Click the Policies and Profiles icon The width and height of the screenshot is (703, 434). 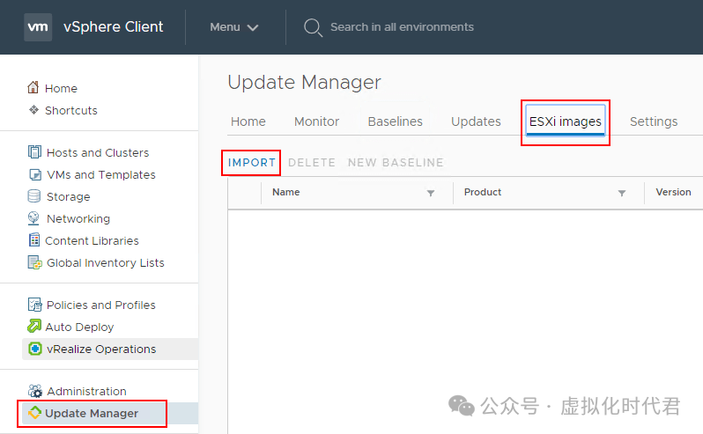click(x=34, y=305)
